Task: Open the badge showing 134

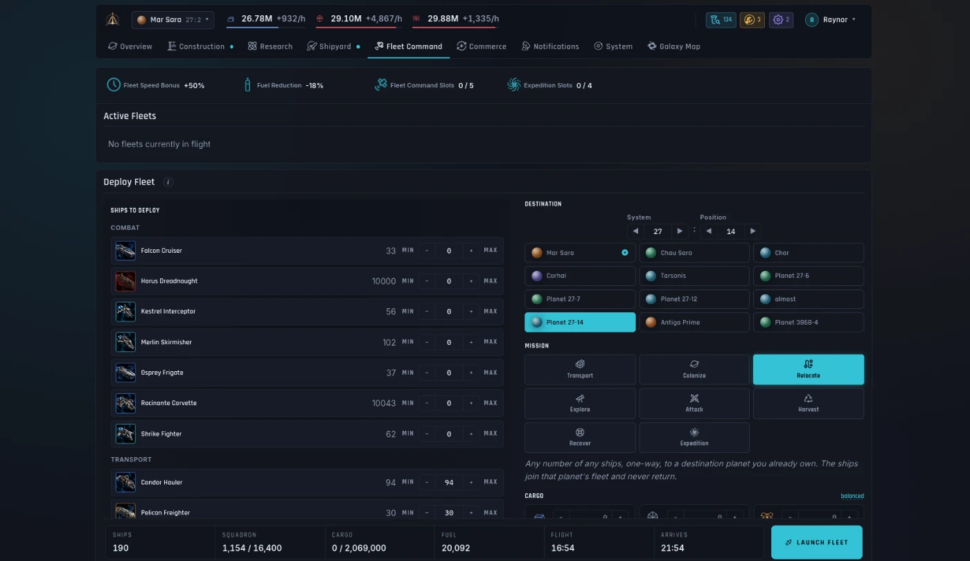Action: click(721, 19)
